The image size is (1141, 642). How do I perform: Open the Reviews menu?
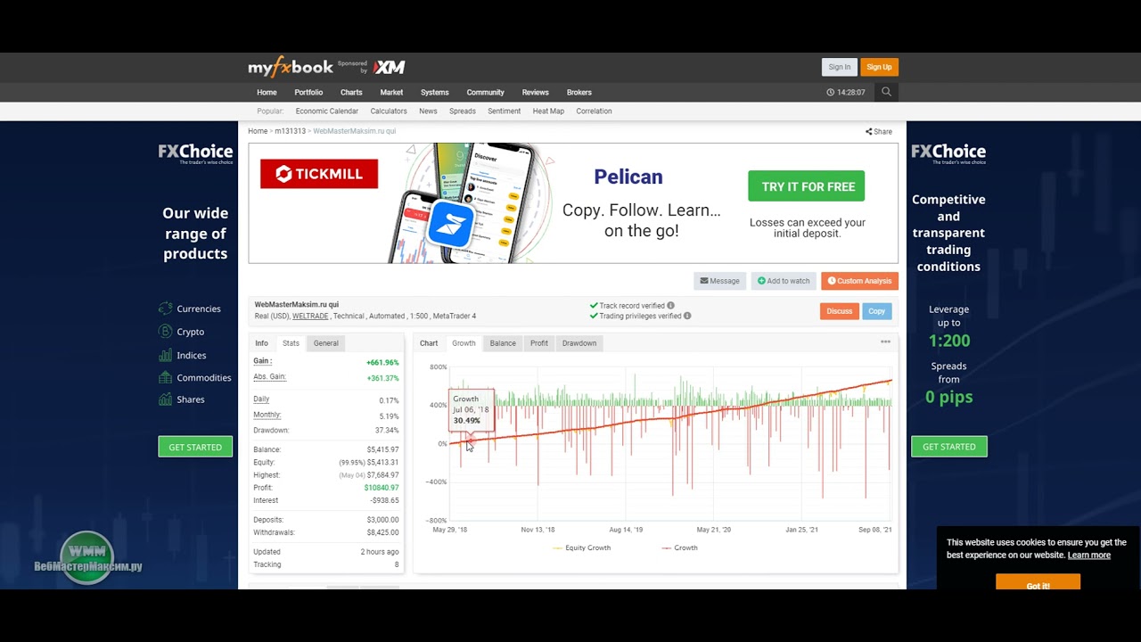coord(535,92)
